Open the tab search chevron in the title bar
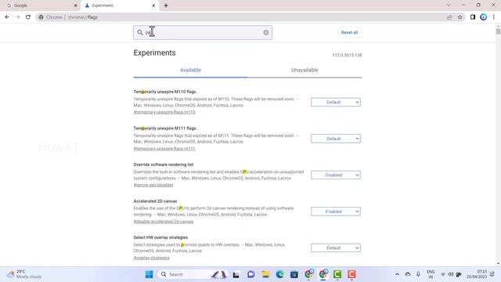The height and width of the screenshot is (282, 501). pyautogui.click(x=449, y=5)
